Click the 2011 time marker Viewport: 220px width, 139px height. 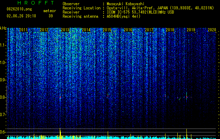click(x=23, y=30)
